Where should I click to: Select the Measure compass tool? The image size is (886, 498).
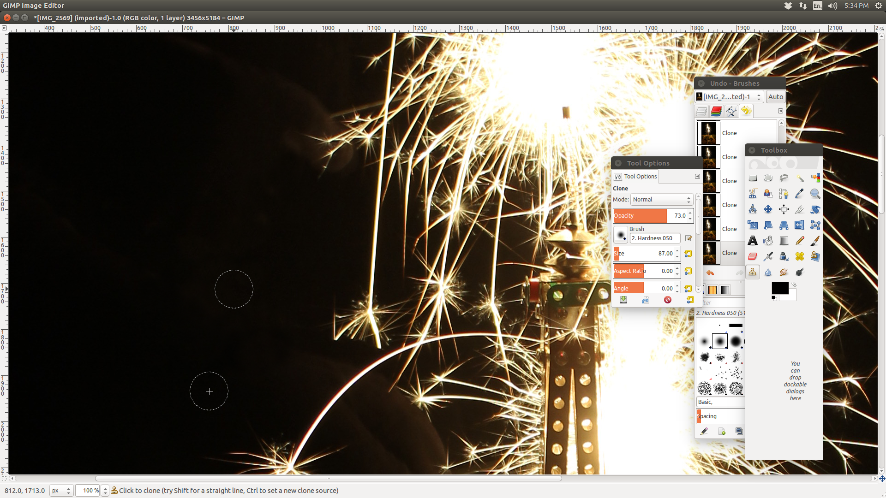coord(753,209)
